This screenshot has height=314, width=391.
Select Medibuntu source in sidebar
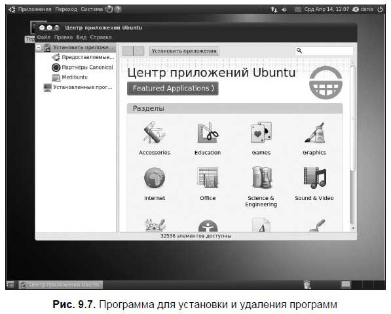pyautogui.click(x=70, y=77)
